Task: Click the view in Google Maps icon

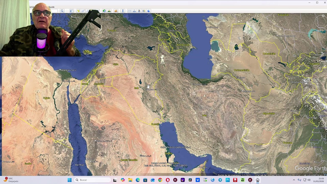Action: [144, 11]
